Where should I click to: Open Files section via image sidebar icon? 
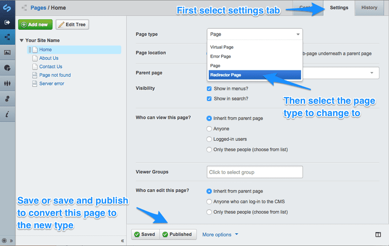pyautogui.click(x=7, y=53)
